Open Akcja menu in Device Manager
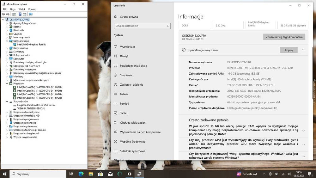The image size is (316, 178). point(13,9)
